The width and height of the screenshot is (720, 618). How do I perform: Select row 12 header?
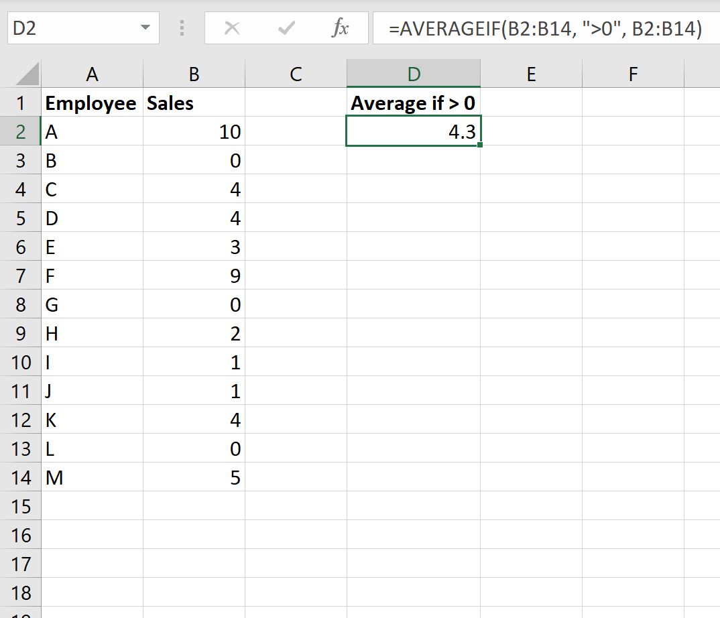pyautogui.click(x=21, y=420)
